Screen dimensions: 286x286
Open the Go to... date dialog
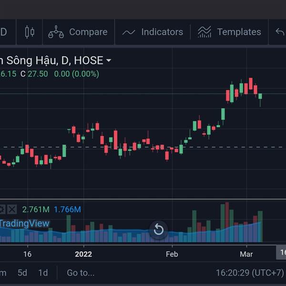tap(81, 273)
